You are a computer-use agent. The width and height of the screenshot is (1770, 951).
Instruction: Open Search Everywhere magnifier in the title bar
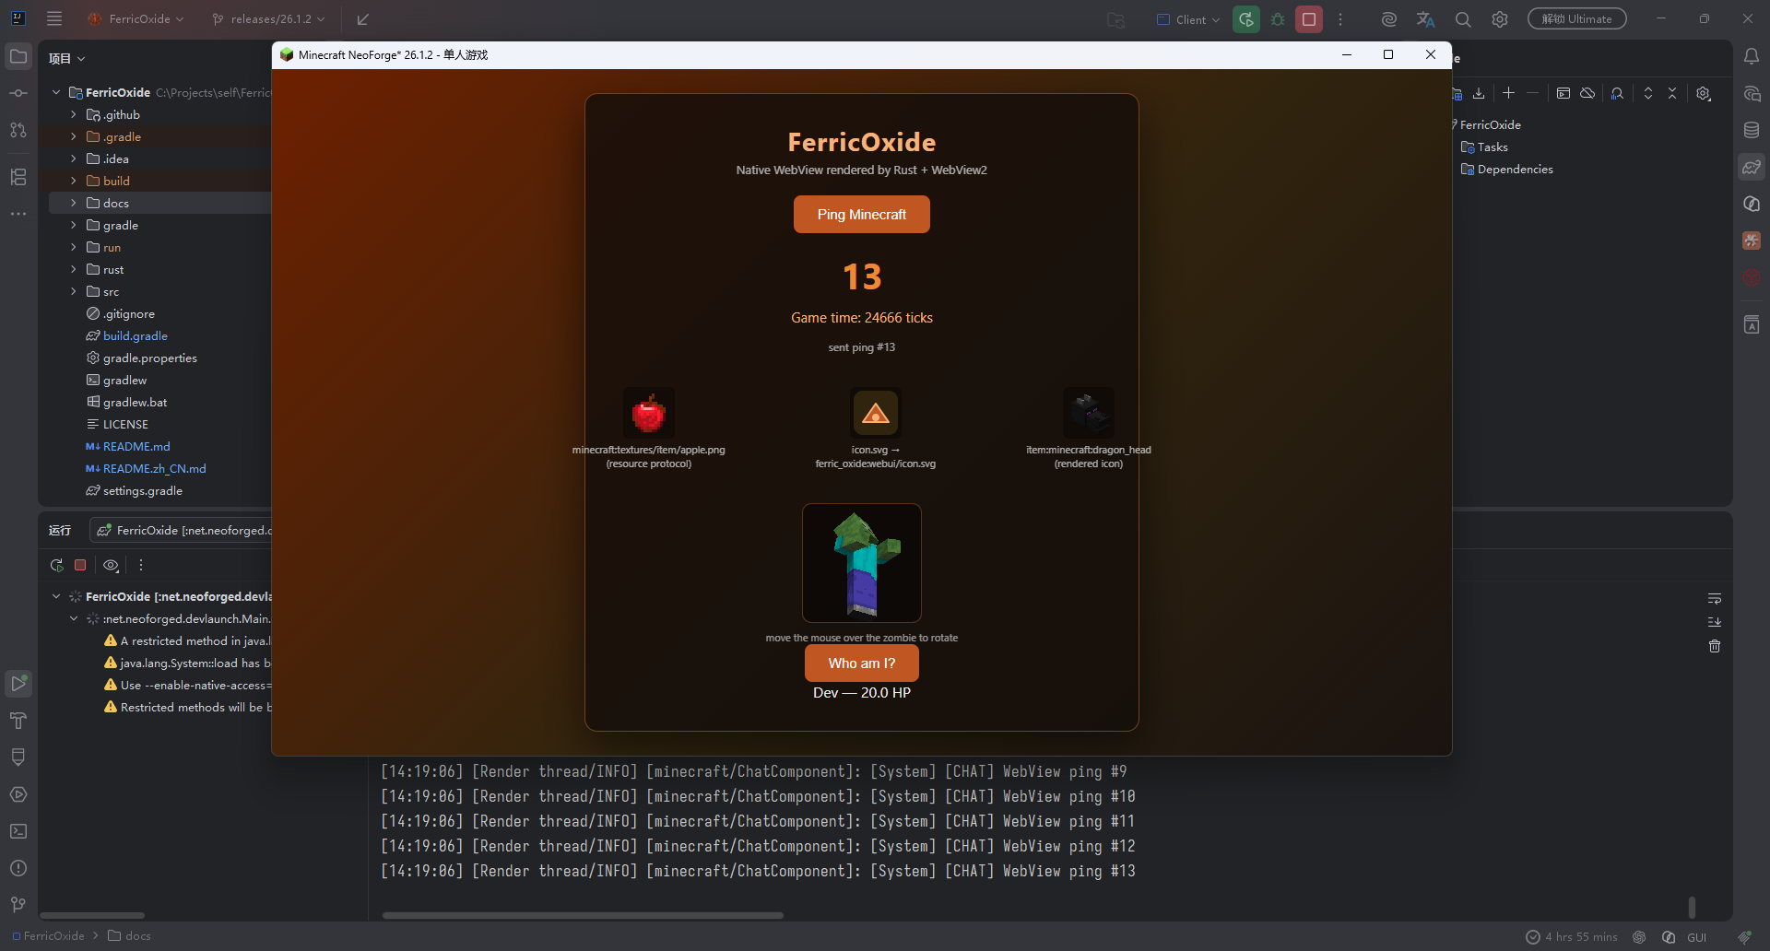pos(1463,19)
